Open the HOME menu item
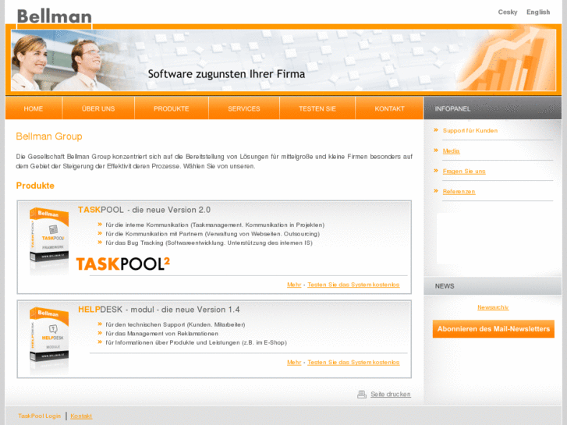Viewport: 567px width, 425px height. [x=34, y=108]
